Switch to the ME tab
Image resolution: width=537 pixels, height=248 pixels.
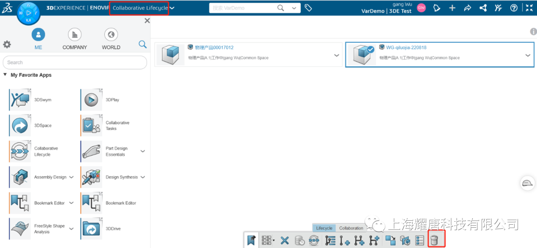click(38, 39)
